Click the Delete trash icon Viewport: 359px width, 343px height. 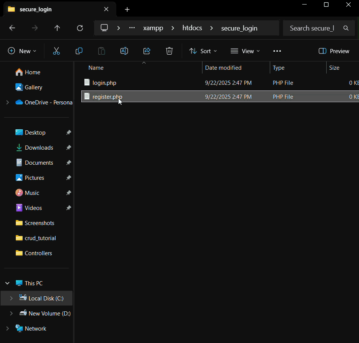click(x=169, y=51)
